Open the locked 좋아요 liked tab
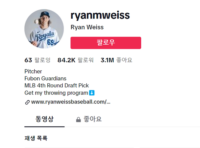The width and height of the screenshot is (200, 148). (92, 119)
